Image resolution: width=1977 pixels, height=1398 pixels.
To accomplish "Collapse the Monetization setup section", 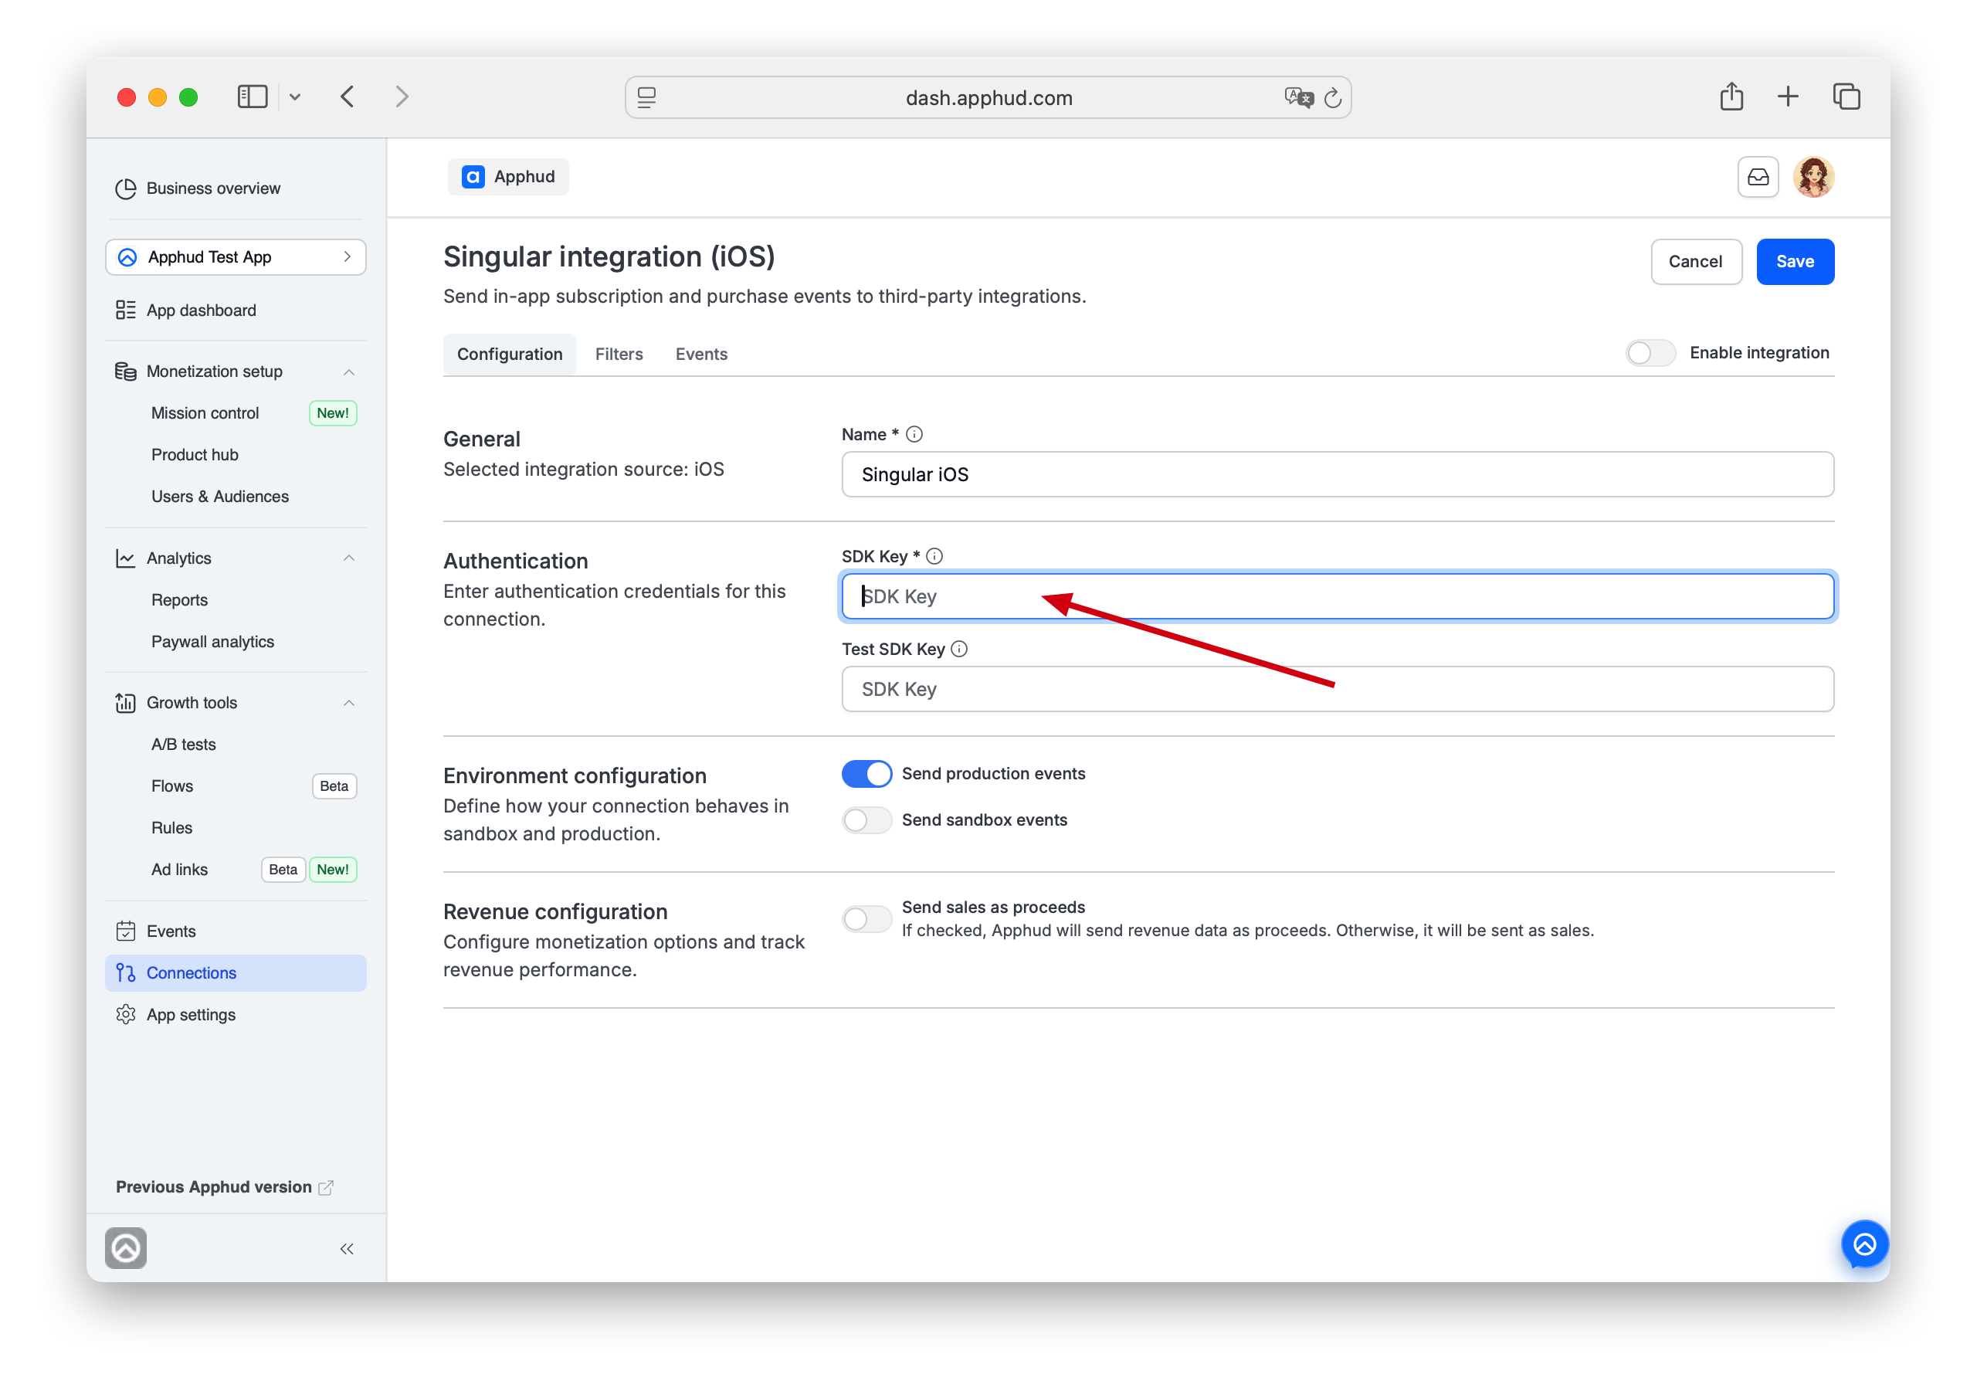I will [x=349, y=372].
